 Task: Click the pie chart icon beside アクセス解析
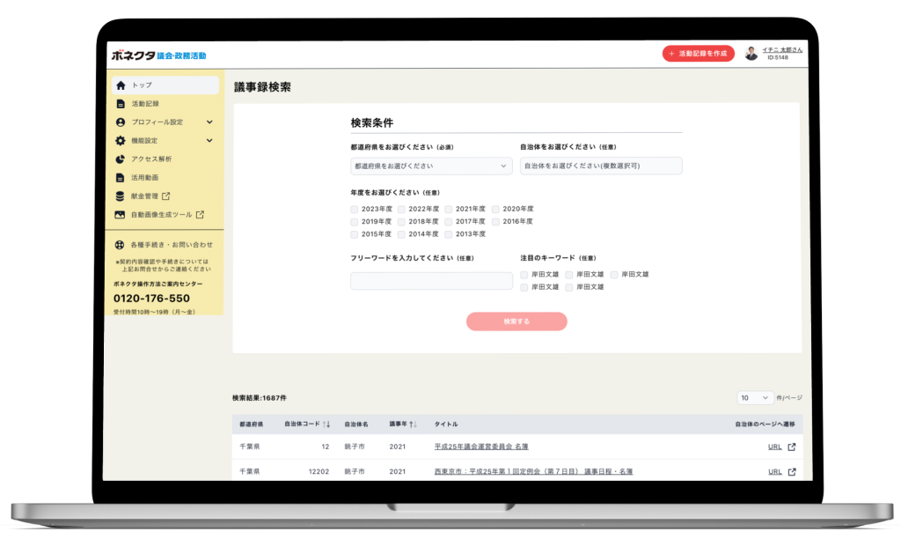point(120,159)
